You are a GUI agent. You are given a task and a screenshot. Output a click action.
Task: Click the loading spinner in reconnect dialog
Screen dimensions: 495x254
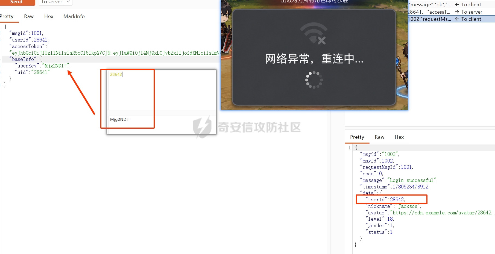click(x=314, y=80)
